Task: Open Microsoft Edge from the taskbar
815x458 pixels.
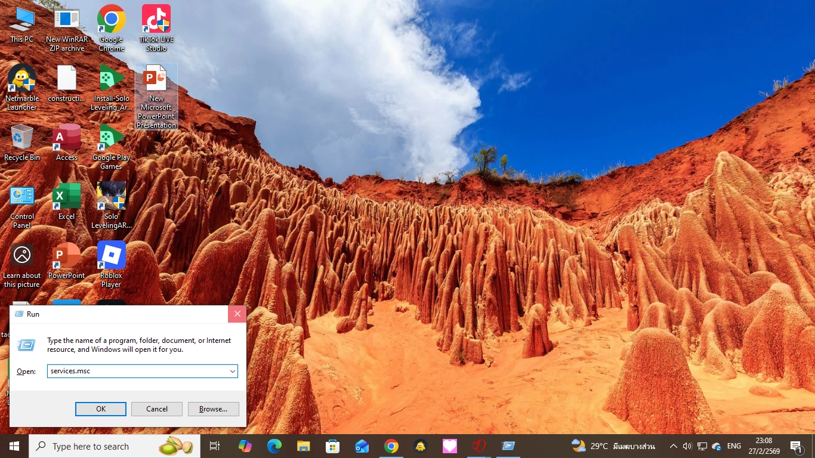Action: 274,446
